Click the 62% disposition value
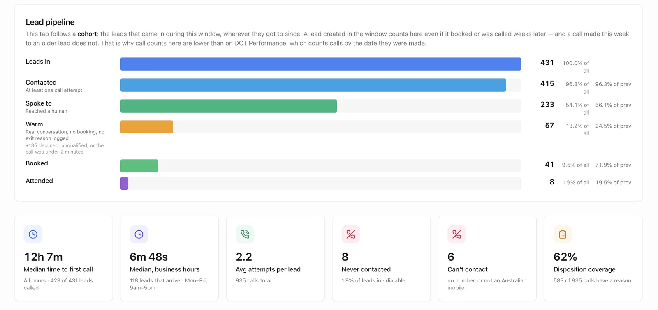Viewport: 658px width, 310px height. pyautogui.click(x=565, y=257)
